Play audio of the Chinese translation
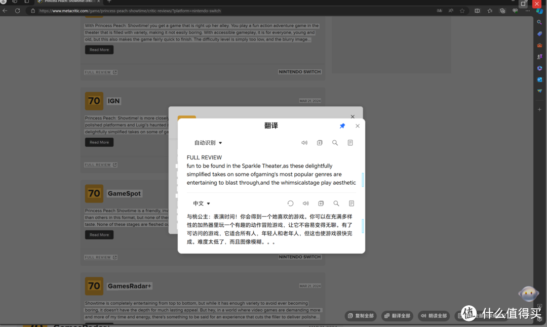The image size is (547, 327). point(305,203)
